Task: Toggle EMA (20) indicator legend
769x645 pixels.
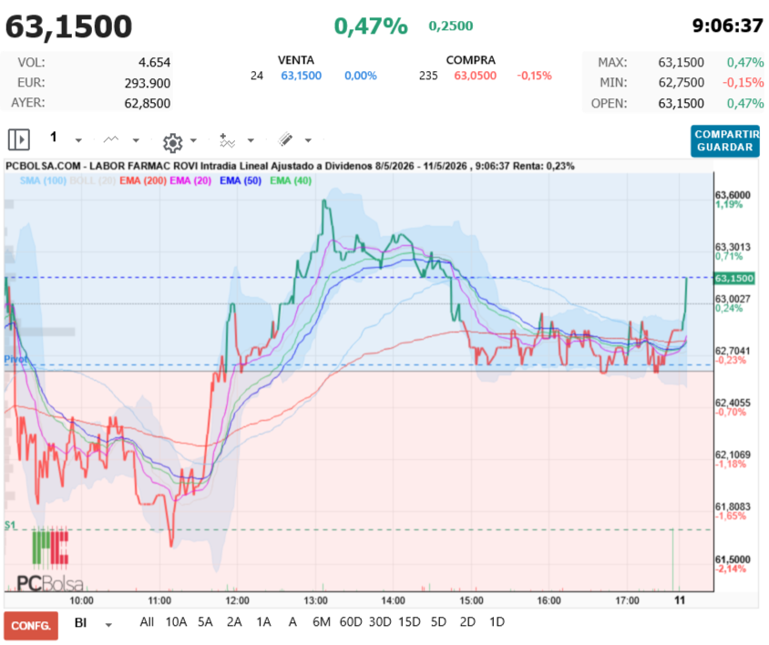Action: 190,180
